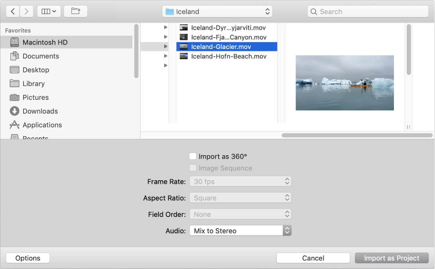Screen dimensions: 435x269
Task: Enable the Import as 360° checkbox
Action: tap(193, 156)
